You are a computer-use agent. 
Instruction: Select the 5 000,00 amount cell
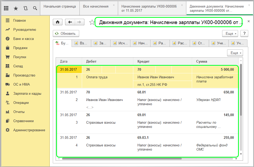pos(215,70)
